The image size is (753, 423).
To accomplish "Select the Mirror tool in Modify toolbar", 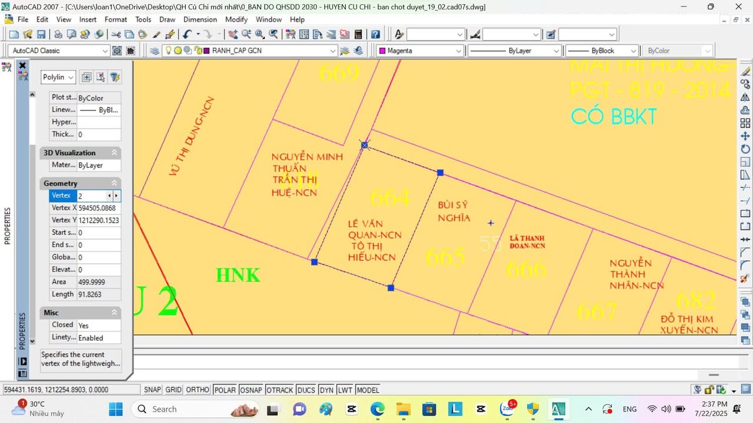I will 745,98.
